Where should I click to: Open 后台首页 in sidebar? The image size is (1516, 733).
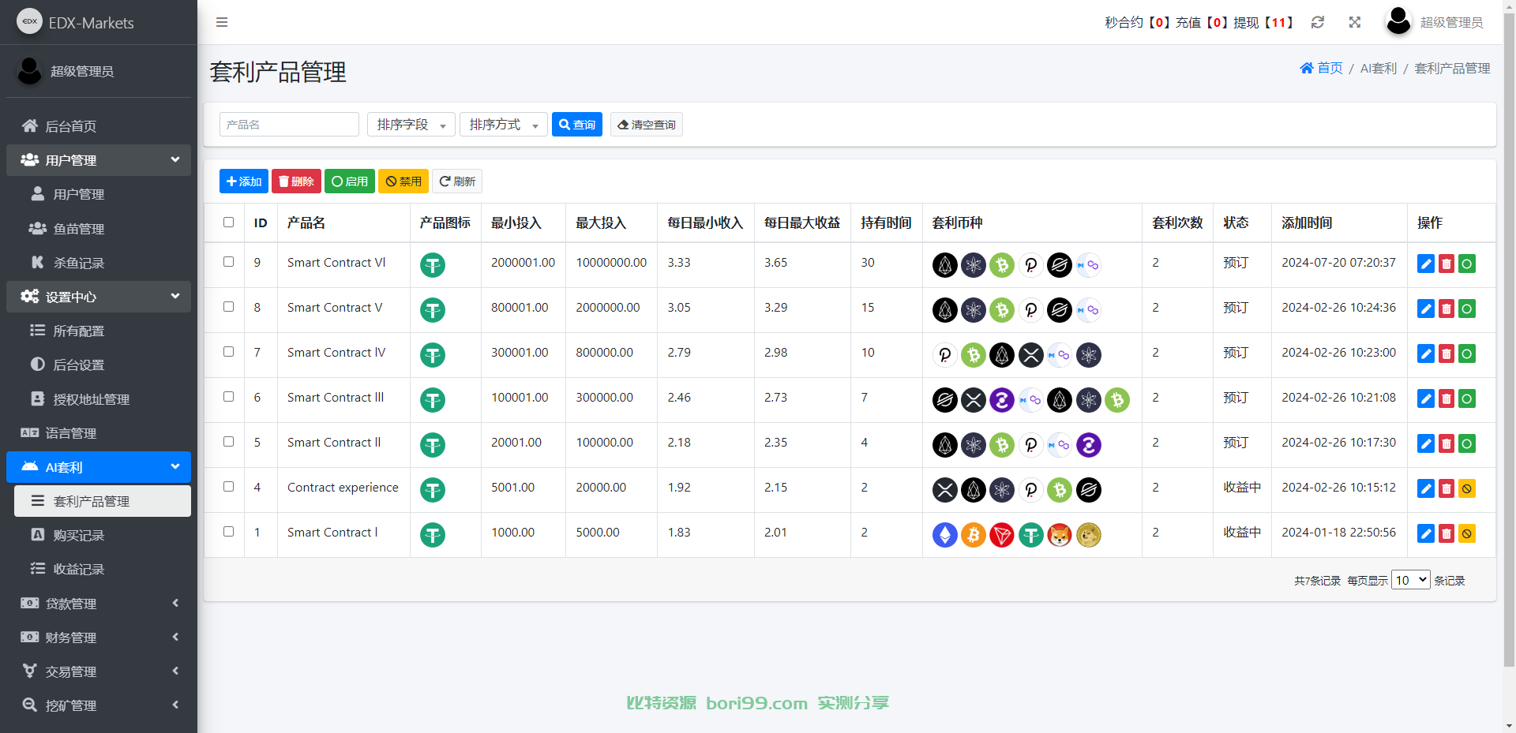point(99,126)
